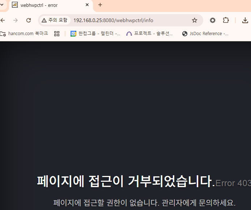Screen dimensions: 251x210
Task: Open the Extensions puzzle menu
Action: 226,20
